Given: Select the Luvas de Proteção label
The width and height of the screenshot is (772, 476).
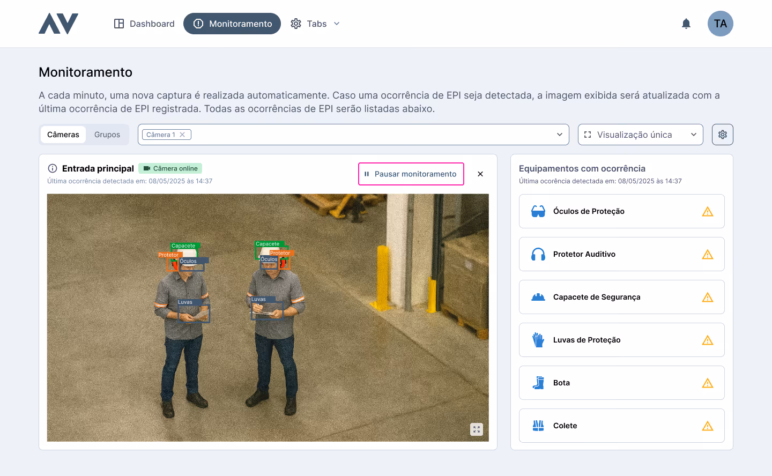Looking at the screenshot, I should click(587, 340).
